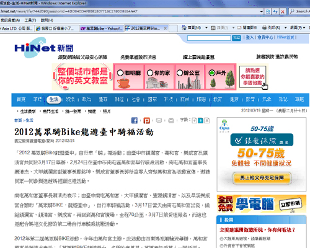Open the 網頁(P) page dropdown menu
The image size is (310, 248).
coord(298,28)
